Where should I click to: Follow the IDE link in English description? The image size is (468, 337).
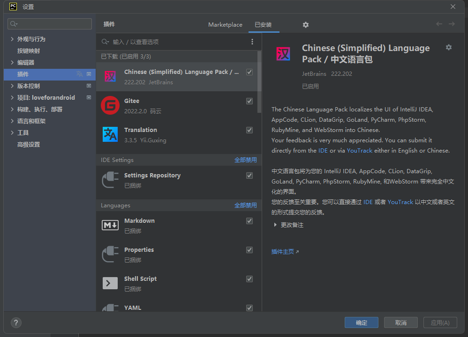pos(323,150)
